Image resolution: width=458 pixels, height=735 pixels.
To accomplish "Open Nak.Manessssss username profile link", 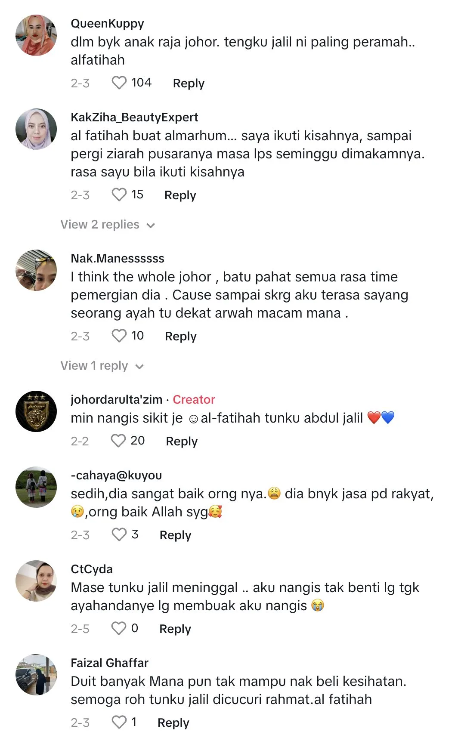I will coord(118,258).
